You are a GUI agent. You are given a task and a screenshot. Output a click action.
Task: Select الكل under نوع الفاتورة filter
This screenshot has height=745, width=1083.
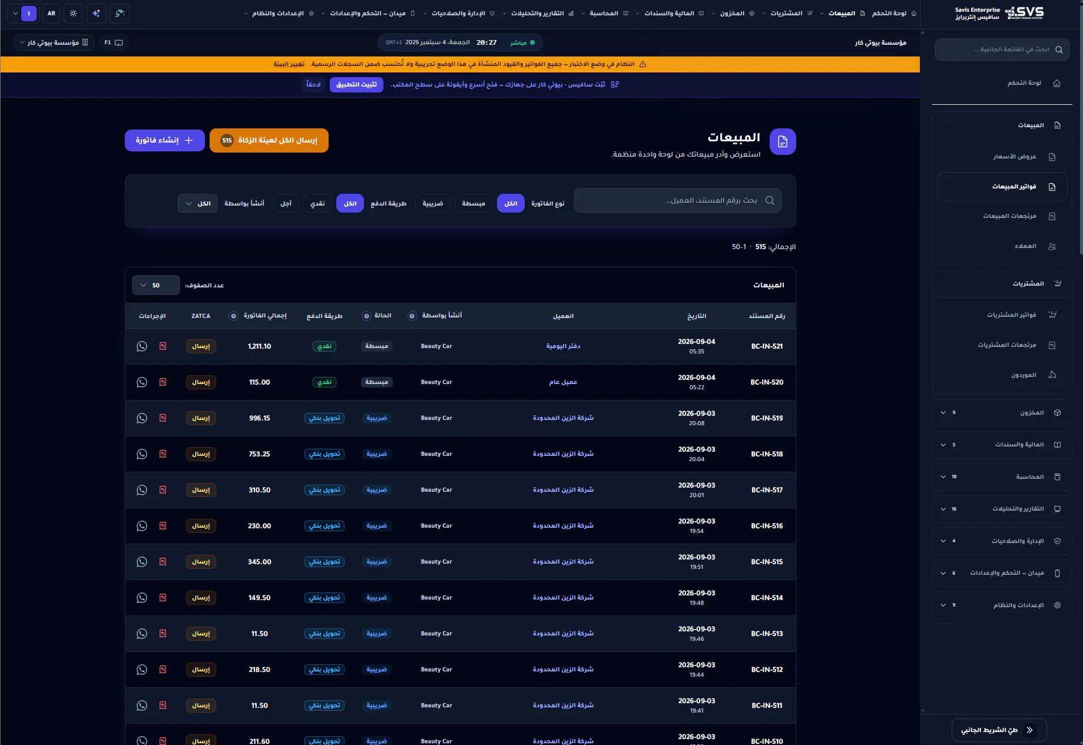pos(511,203)
